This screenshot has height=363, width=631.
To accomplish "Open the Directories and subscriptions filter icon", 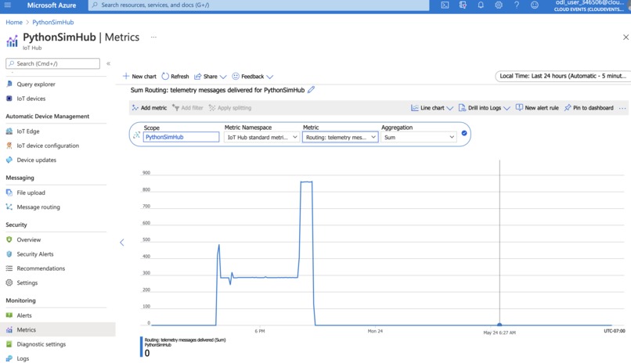I will tap(463, 5).
